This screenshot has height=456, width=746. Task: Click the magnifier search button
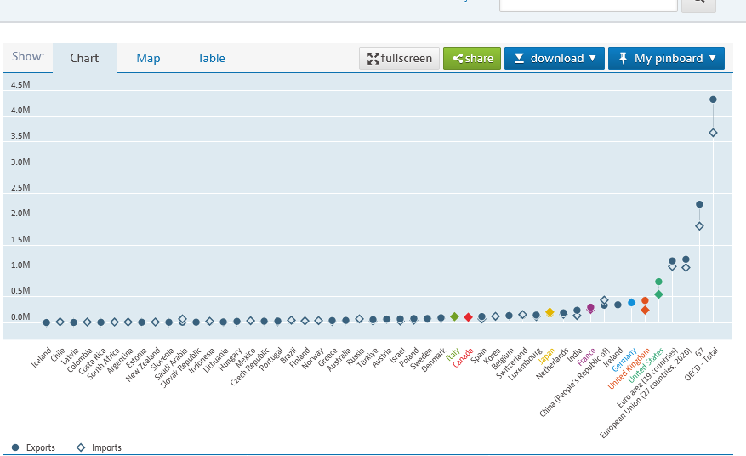click(x=698, y=3)
